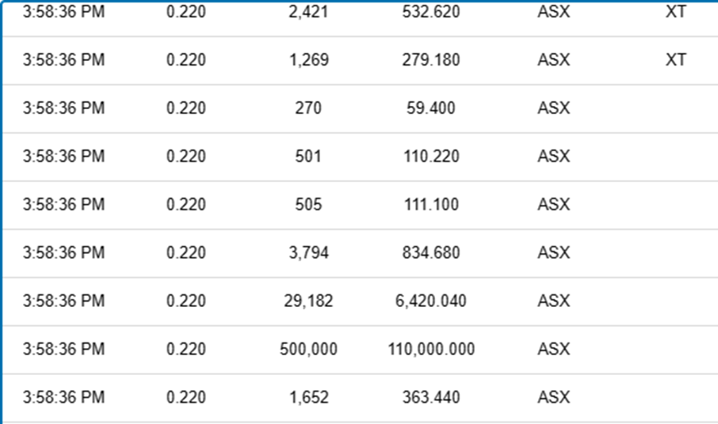Viewport: 718px width, 424px height.
Task: Select the 110,000.000 value cell
Action: tap(431, 350)
